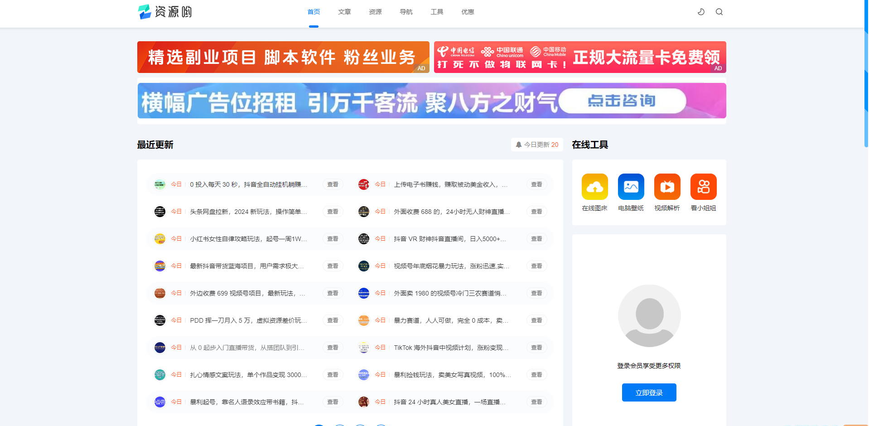This screenshot has width=869, height=426.
Task: Click avatar of 最新抖音带货蓝海项目 post
Action: tap(160, 266)
